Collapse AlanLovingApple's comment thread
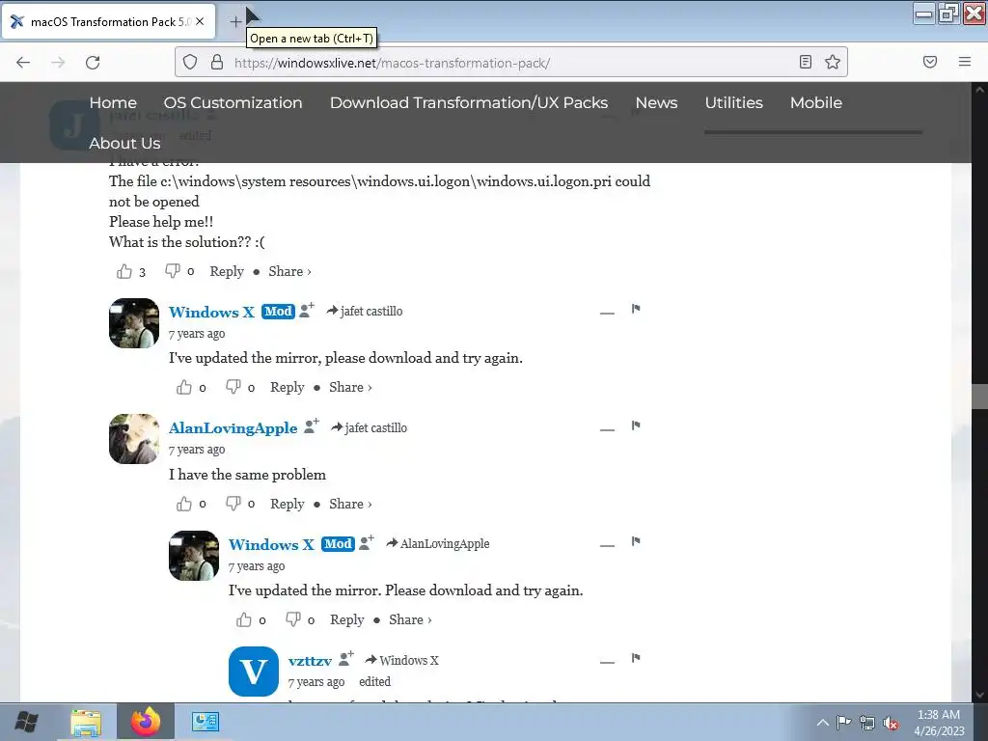This screenshot has width=988, height=741. click(607, 429)
